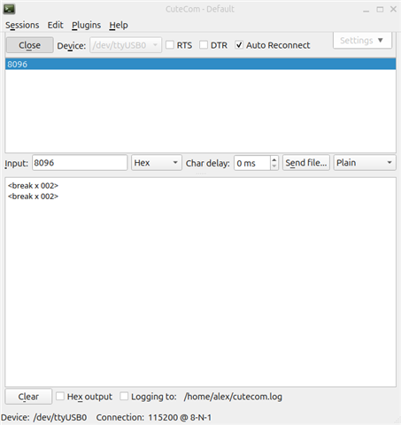Open the Plugins menu
The image size is (401, 425).
[86, 25]
